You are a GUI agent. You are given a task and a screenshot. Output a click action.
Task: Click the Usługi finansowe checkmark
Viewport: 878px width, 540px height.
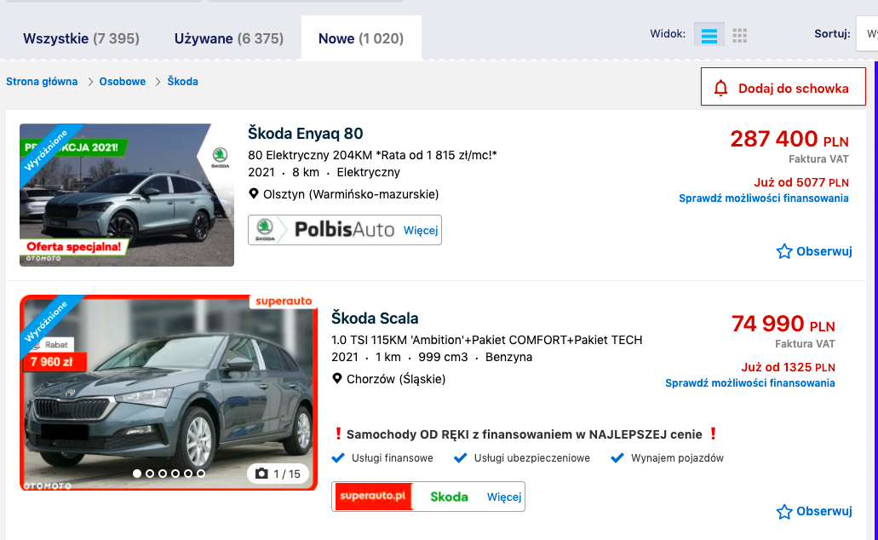[338, 458]
